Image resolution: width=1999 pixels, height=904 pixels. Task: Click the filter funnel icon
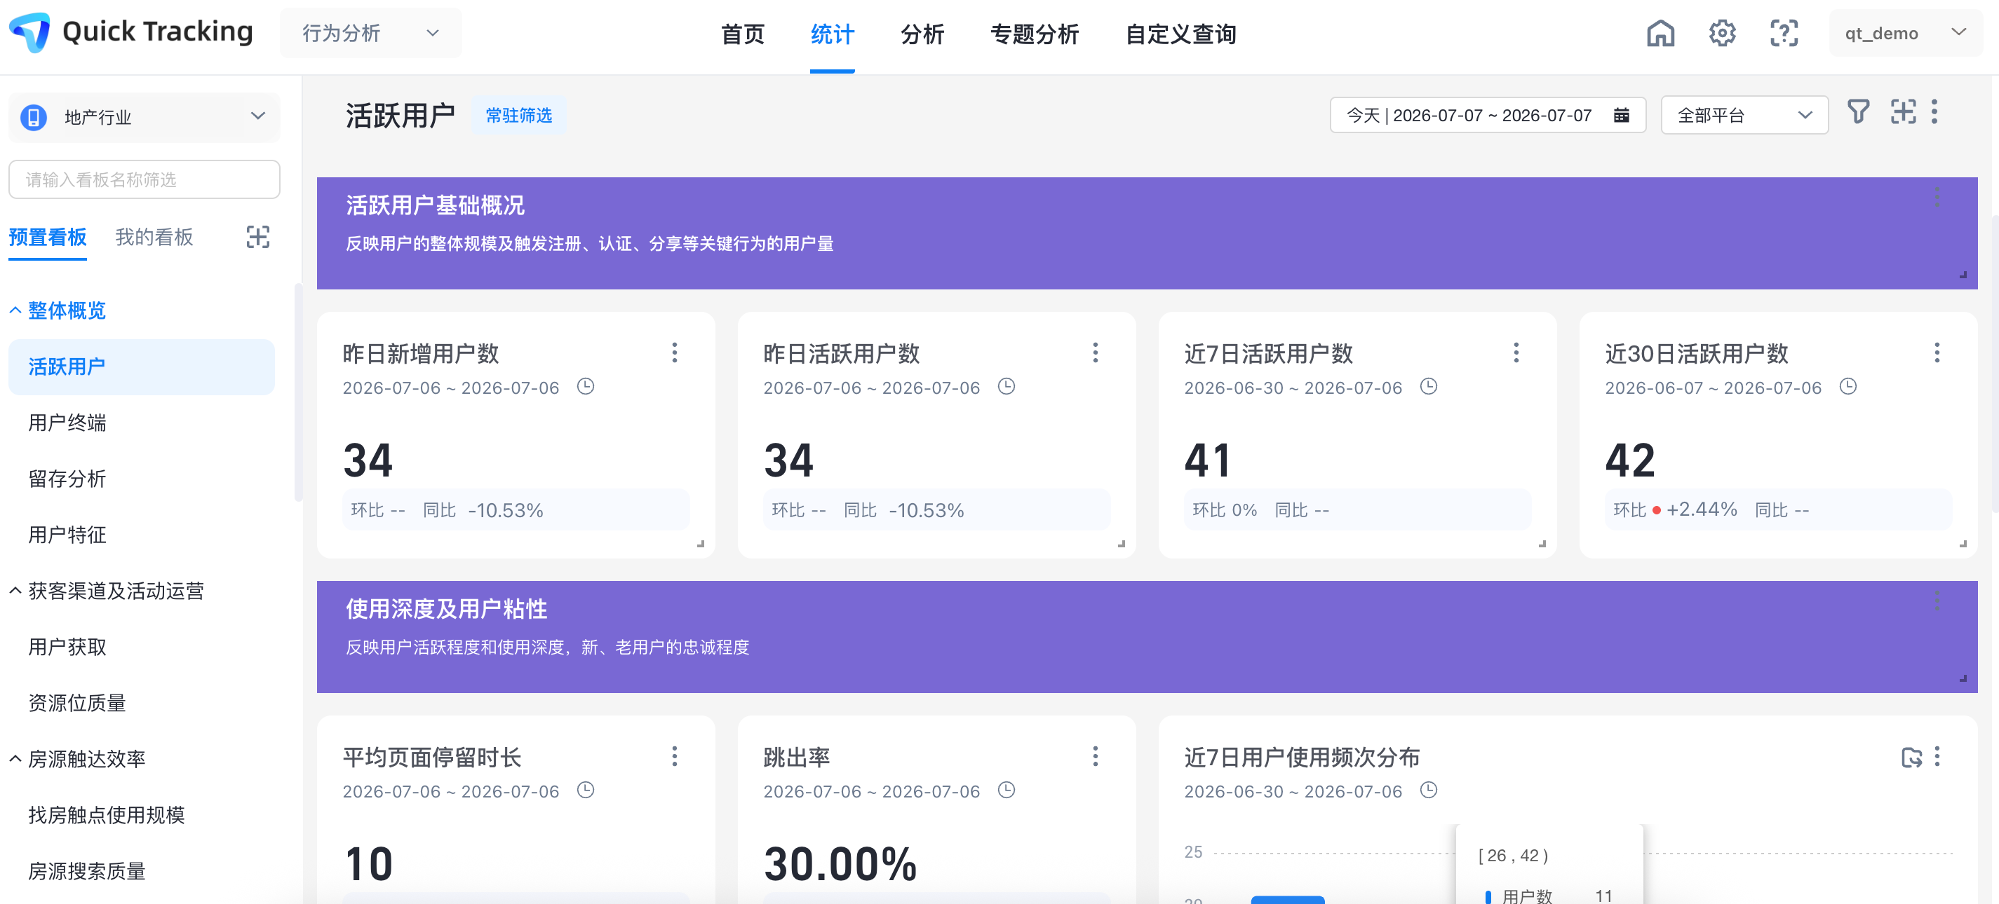click(x=1858, y=112)
